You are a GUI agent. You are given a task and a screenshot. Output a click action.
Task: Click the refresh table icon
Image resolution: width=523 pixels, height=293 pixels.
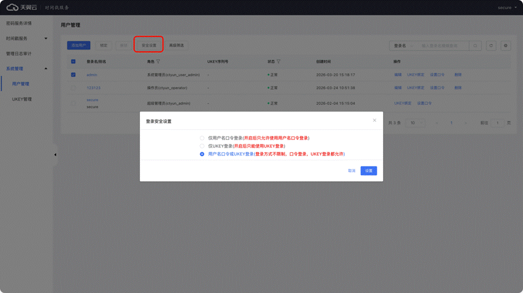491,46
